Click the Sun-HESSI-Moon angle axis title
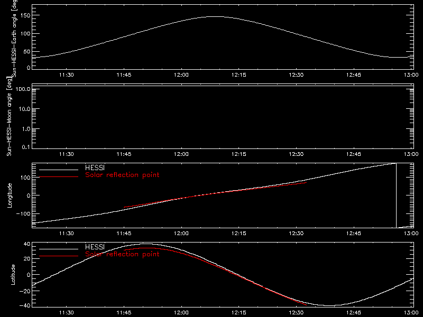423x317 pixels. (x=9, y=117)
